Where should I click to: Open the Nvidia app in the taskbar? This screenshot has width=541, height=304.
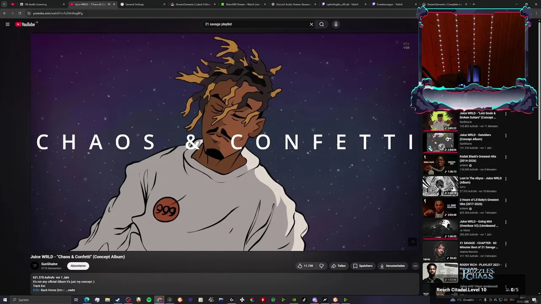294,300
